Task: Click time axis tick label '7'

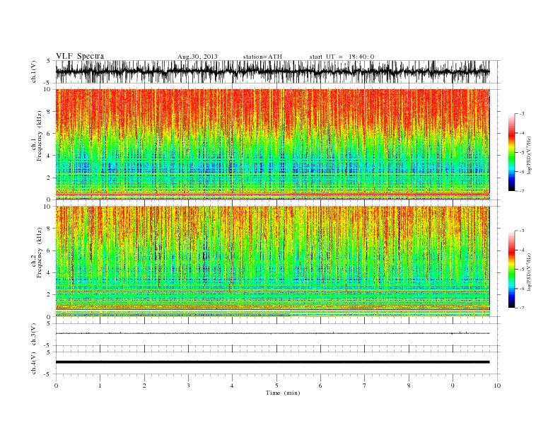Action: (x=365, y=386)
